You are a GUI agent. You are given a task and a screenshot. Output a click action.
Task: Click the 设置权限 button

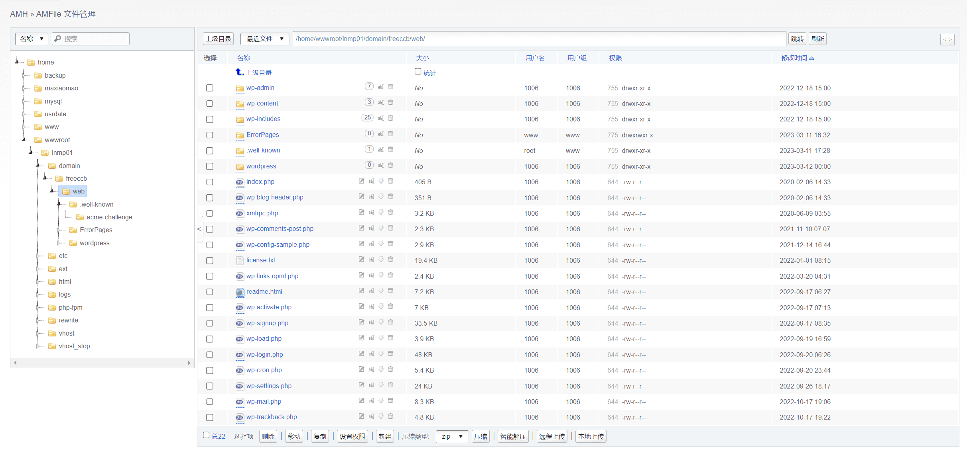(x=353, y=436)
